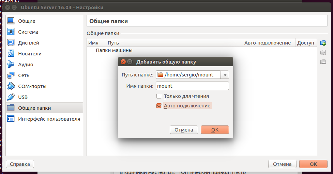Switch to the Дисплей settings page
This screenshot has width=333, height=174.
point(44,42)
